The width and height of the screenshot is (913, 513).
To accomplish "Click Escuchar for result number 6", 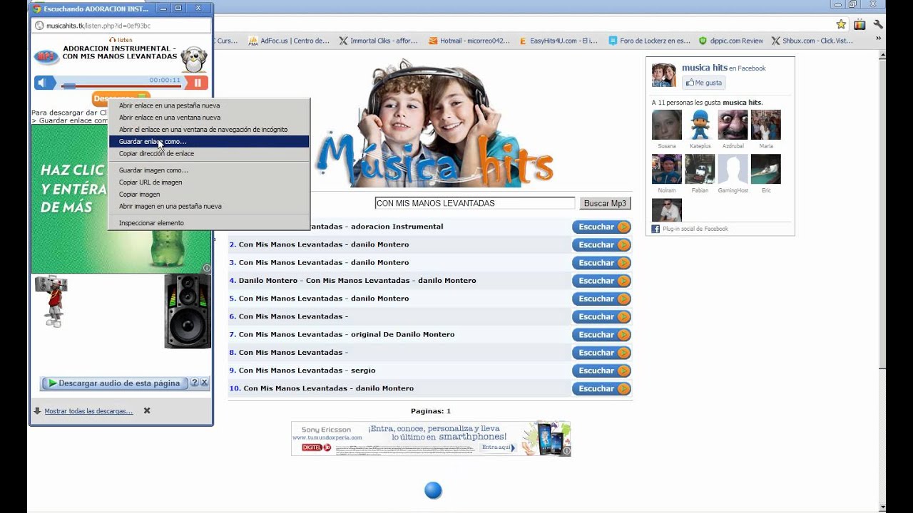I will (601, 316).
